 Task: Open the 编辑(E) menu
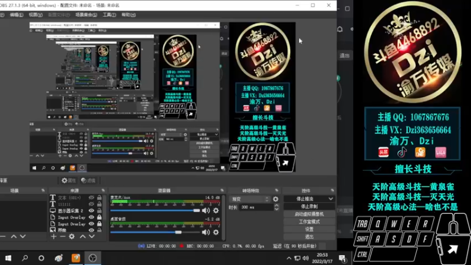16,15
